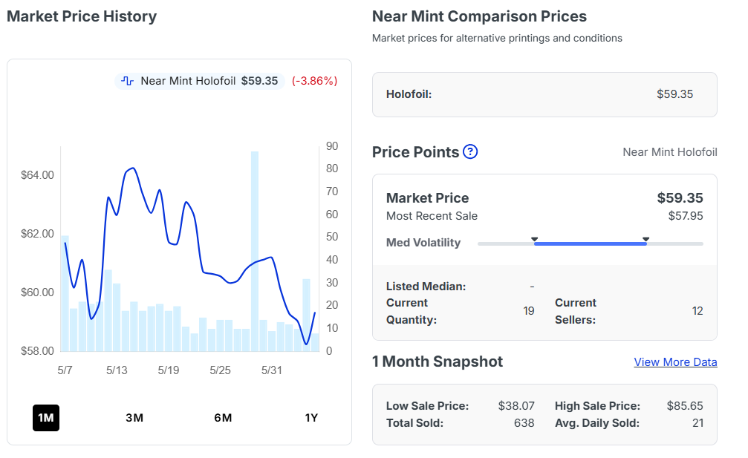
Task: Switch to the 3M time range
Action: [134, 418]
